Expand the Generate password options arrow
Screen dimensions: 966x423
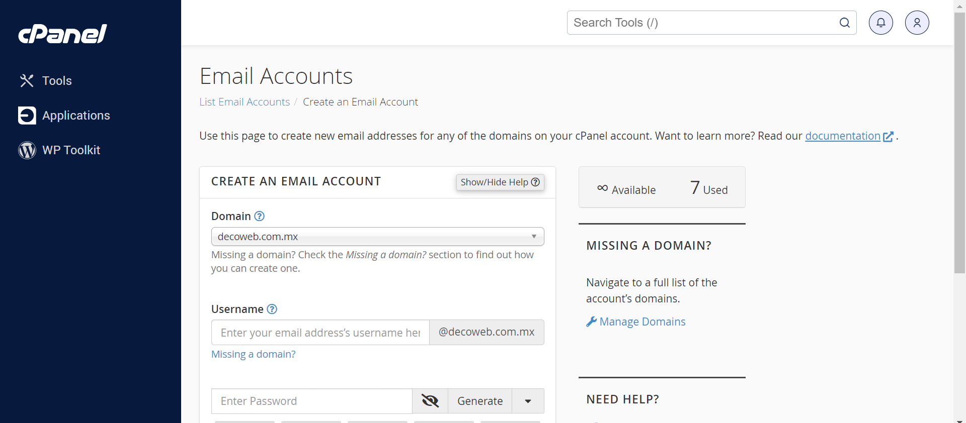[528, 401]
